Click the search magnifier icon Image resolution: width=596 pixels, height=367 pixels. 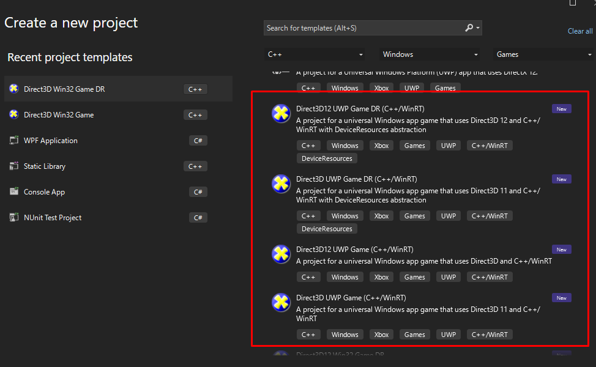click(469, 28)
